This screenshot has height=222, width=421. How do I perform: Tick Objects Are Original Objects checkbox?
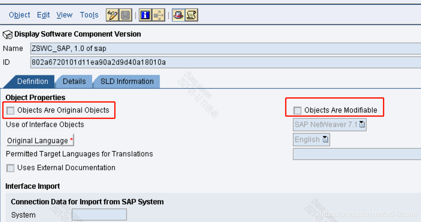click(x=11, y=111)
